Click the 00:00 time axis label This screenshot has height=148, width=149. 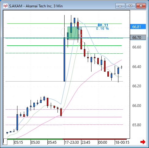click(x=102, y=142)
